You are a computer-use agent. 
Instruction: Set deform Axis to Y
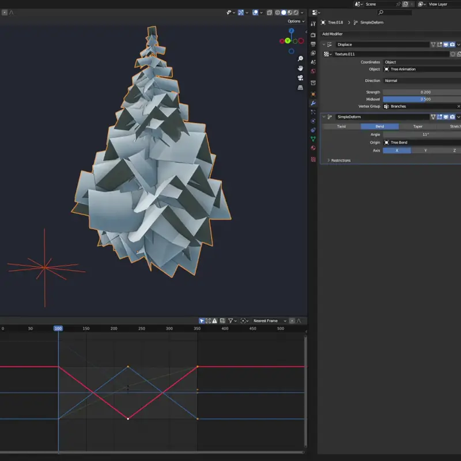coord(425,150)
